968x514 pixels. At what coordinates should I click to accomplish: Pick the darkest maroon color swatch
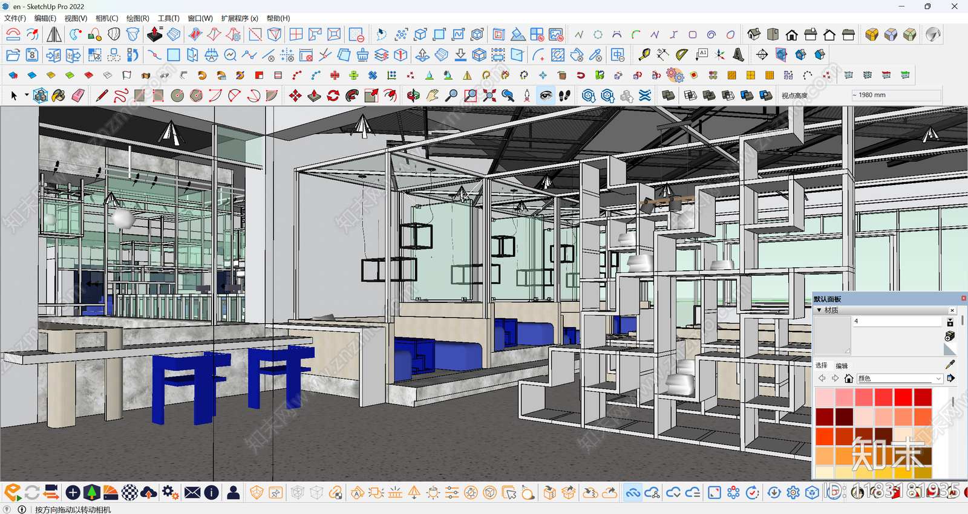coord(844,417)
